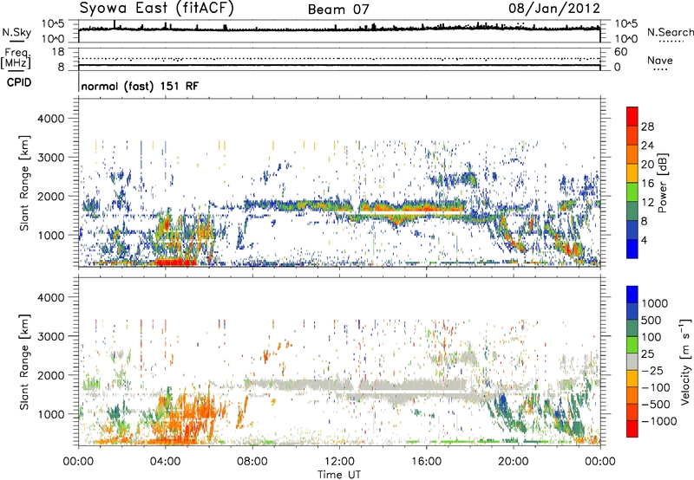
Task: Click the date label "08/Jan/2012"
Action: [554, 8]
